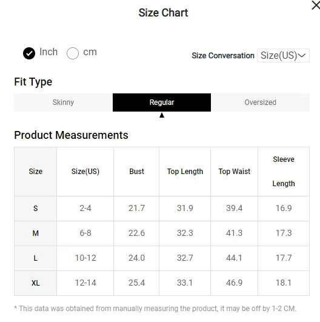Select the XL size row label
Screen dimensions: 320x322
tap(36, 283)
